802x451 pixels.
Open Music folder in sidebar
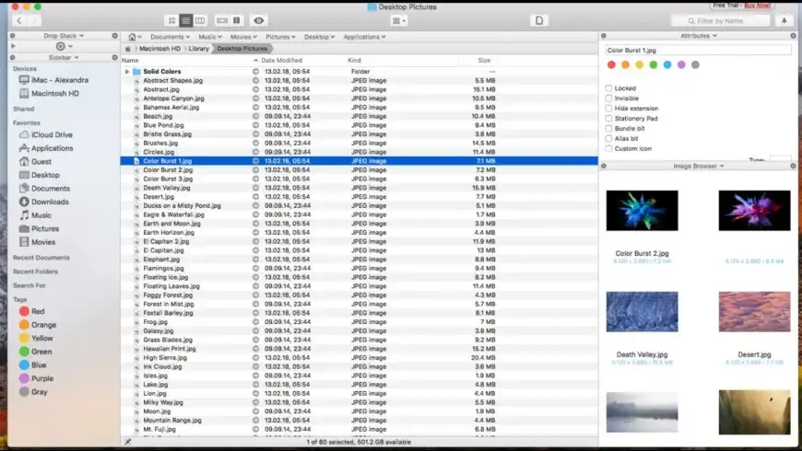(x=35, y=215)
